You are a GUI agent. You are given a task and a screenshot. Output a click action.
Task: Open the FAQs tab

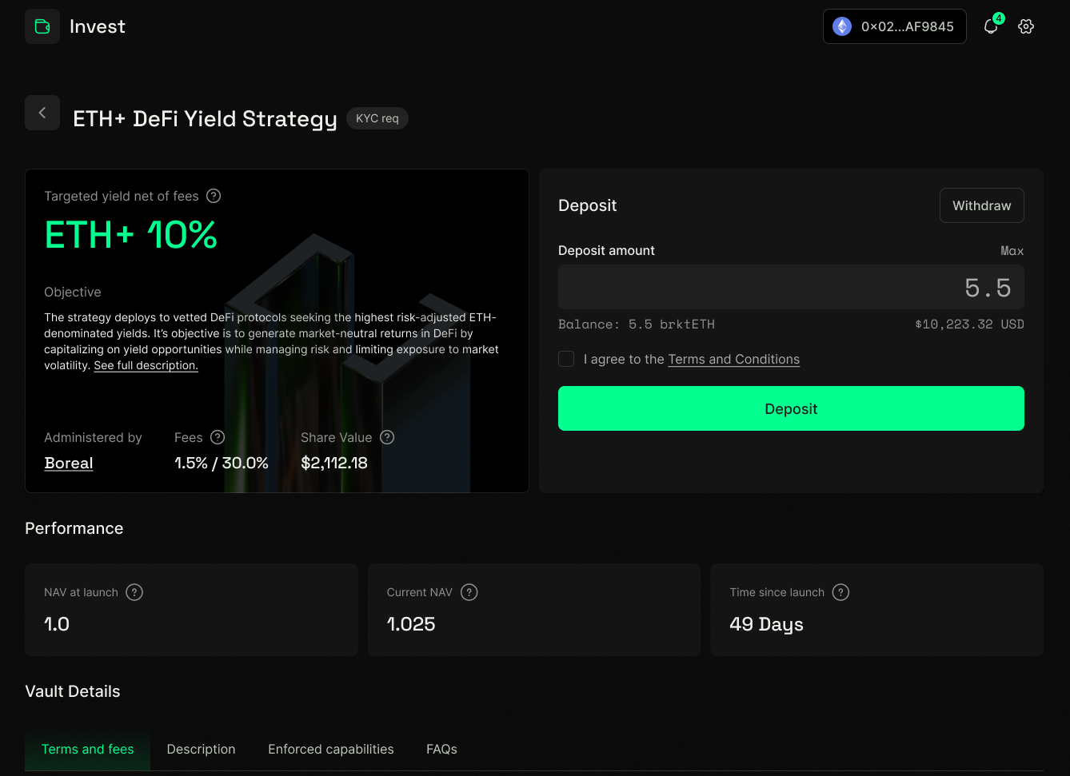coord(441,749)
